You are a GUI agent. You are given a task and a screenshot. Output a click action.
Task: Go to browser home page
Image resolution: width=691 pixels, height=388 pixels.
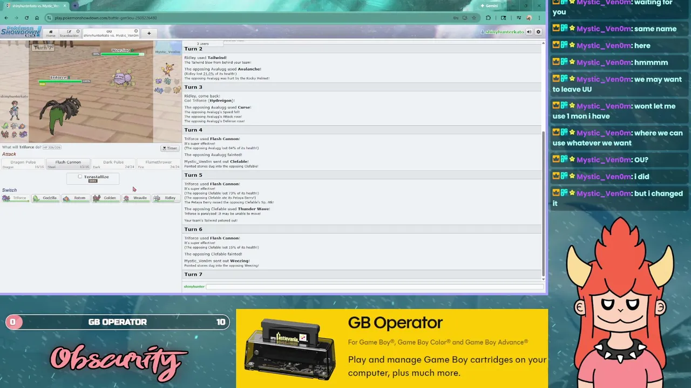tap(37, 18)
